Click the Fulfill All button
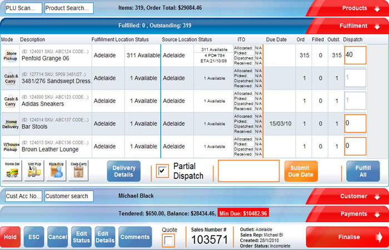Image resolution: width=389 pixels, height=250 pixels. [x=363, y=171]
